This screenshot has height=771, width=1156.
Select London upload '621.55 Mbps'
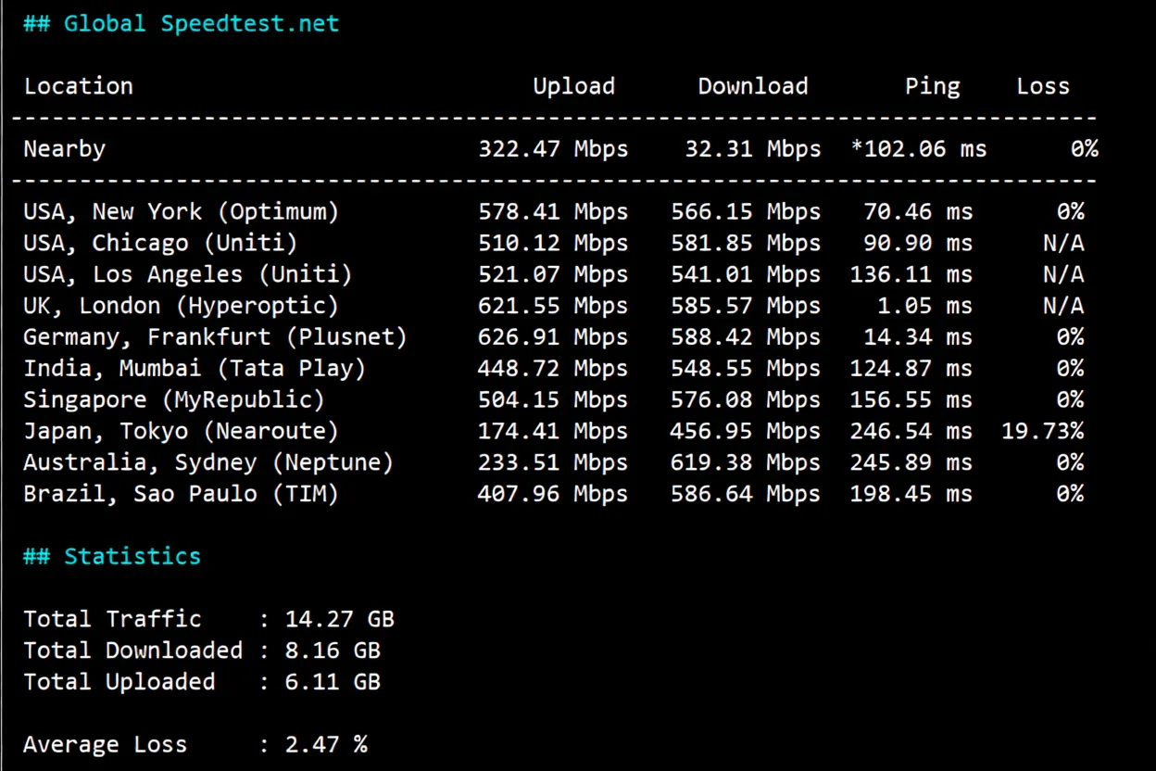(x=553, y=306)
